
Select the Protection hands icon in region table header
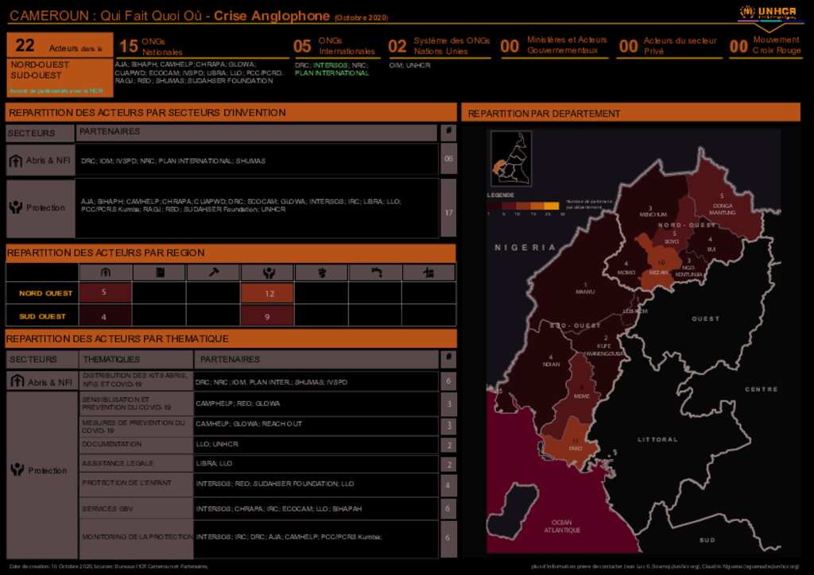(268, 272)
